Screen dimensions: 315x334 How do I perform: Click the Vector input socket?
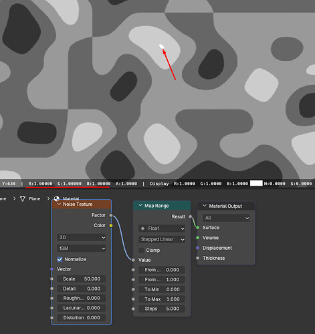pyautogui.click(x=51, y=269)
